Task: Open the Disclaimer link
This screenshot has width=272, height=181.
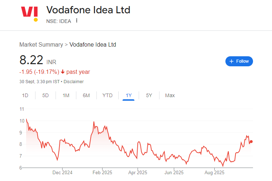Action: (x=74, y=82)
